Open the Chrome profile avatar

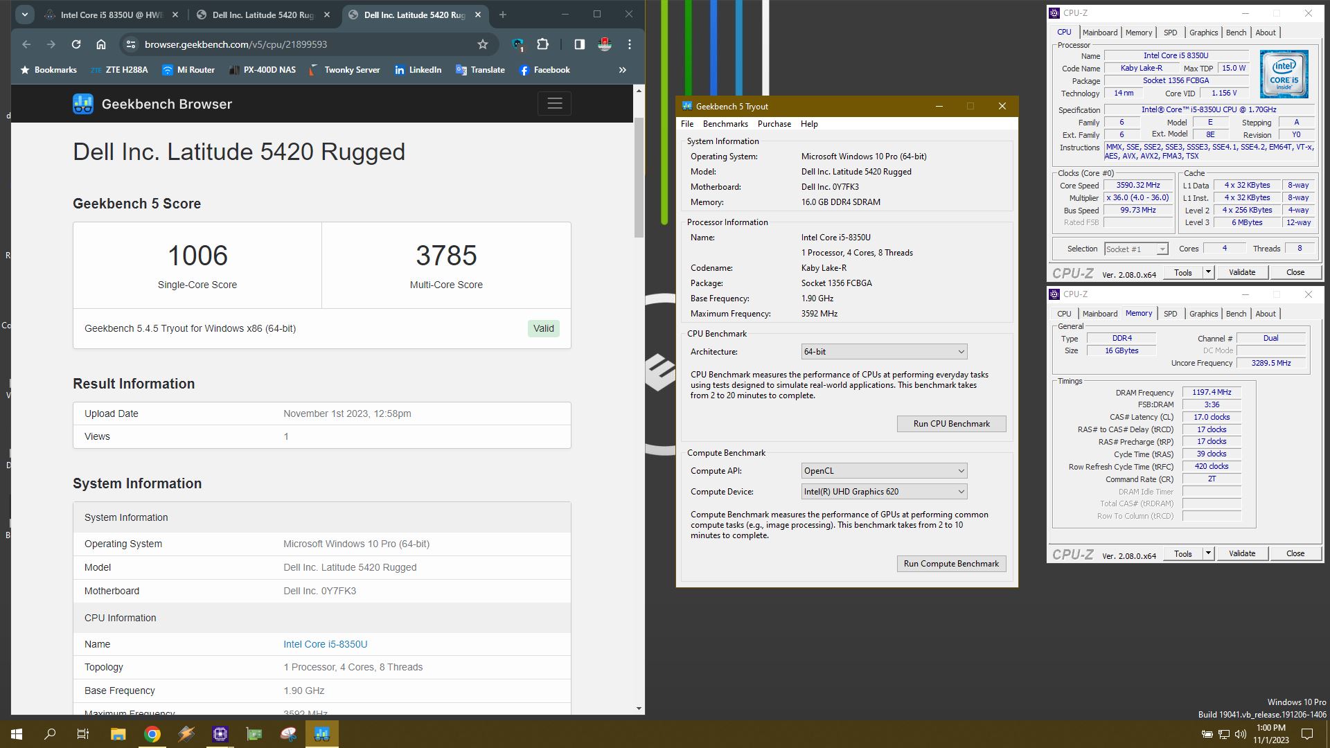click(x=605, y=44)
